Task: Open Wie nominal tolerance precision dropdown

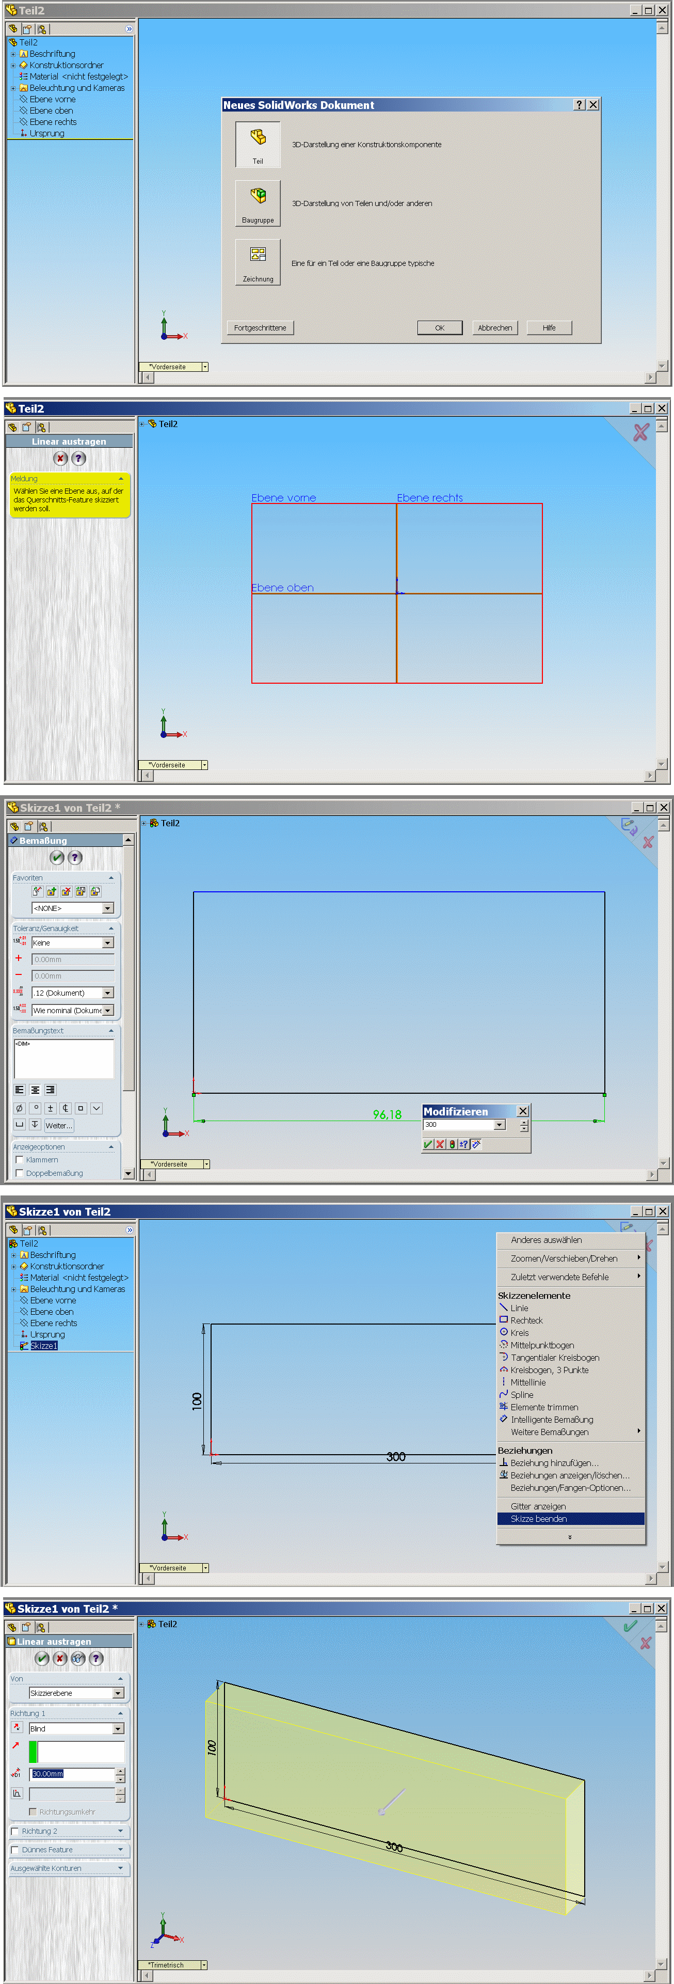Action: (108, 1010)
